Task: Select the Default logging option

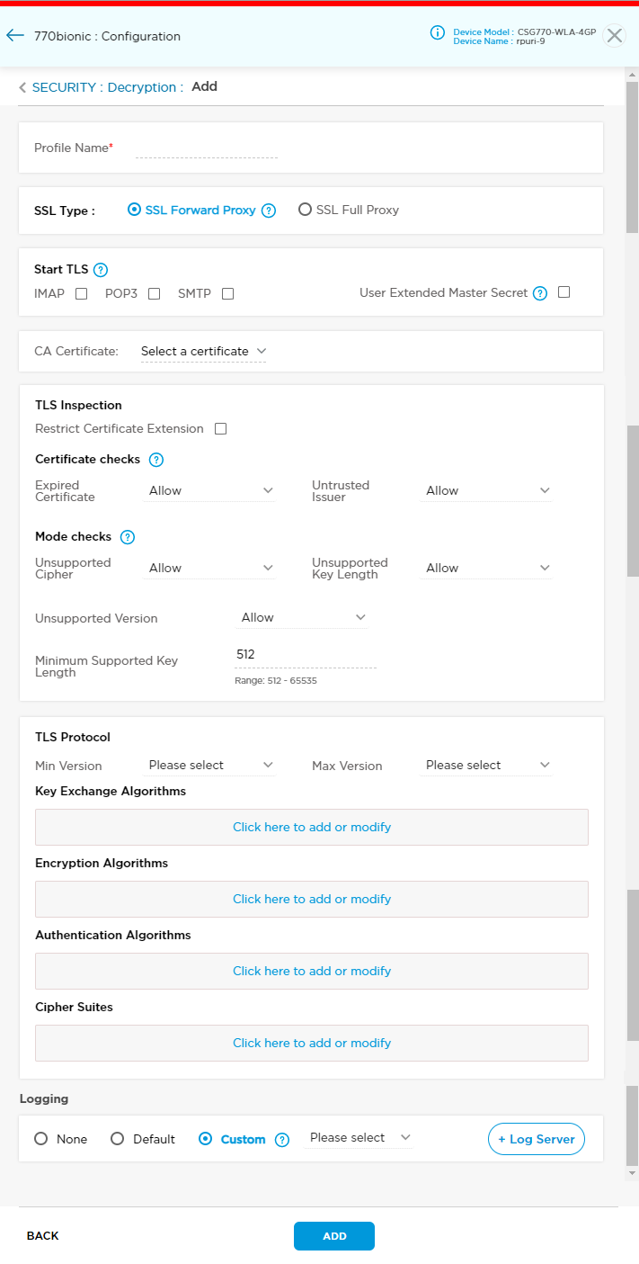Action: click(x=117, y=1138)
